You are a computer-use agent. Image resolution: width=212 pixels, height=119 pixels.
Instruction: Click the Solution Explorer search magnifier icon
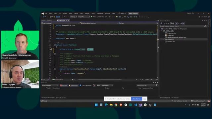click(205, 26)
